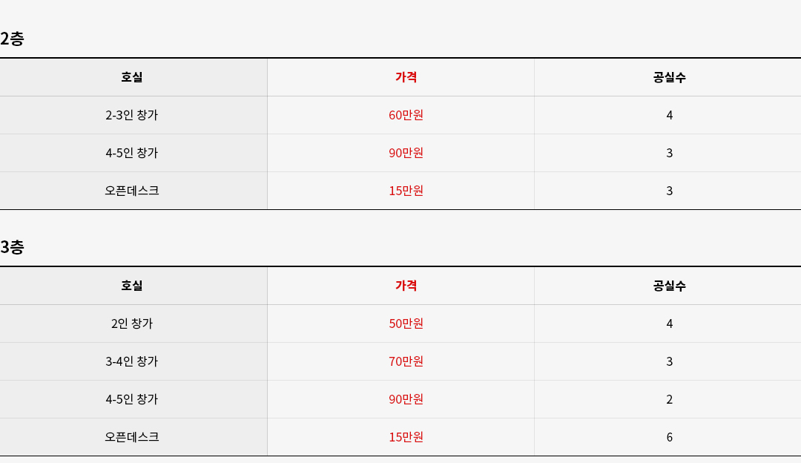Click the 오픈데스크 row in 2층 table
801x463 pixels.
pyautogui.click(x=400, y=191)
